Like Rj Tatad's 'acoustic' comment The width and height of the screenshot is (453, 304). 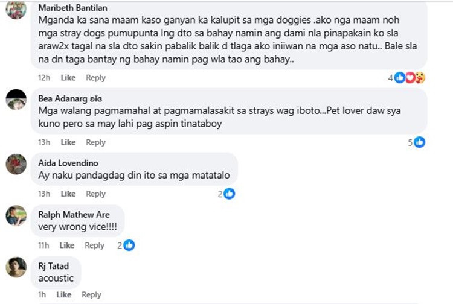64,295
